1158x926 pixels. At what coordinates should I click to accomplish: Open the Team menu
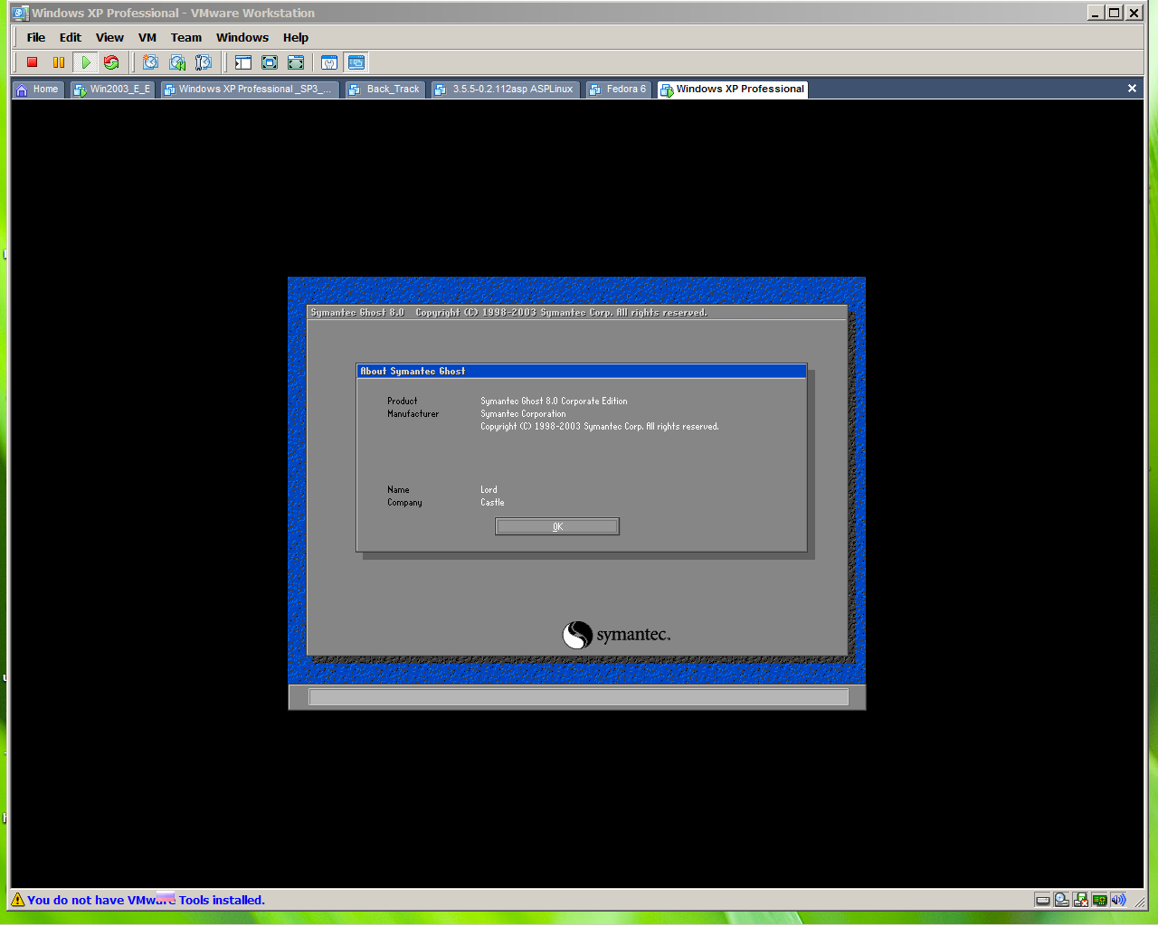[186, 37]
